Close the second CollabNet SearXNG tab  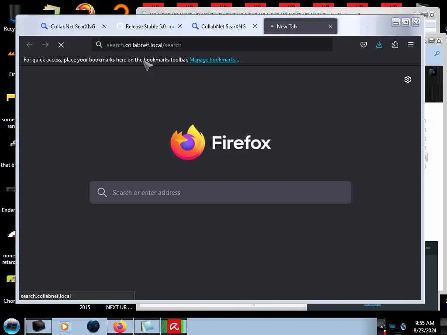255,26
